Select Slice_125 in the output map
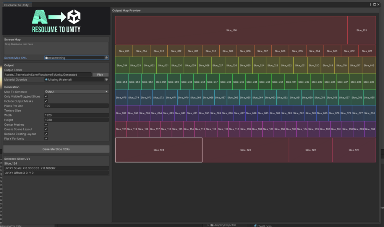This screenshot has height=227, width=384. 362,30
